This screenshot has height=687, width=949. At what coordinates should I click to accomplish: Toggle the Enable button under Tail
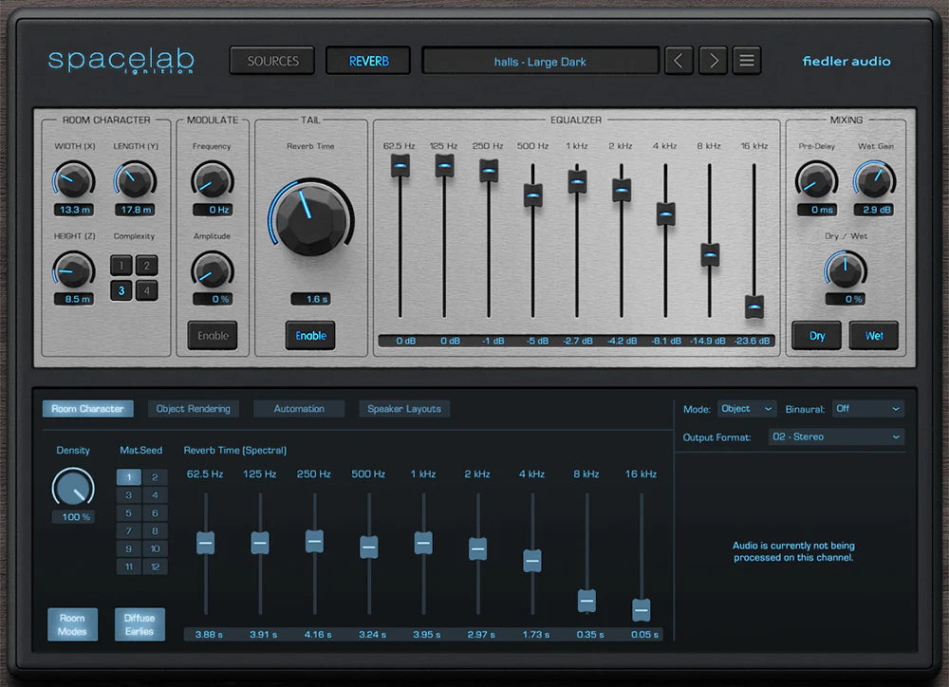click(310, 336)
